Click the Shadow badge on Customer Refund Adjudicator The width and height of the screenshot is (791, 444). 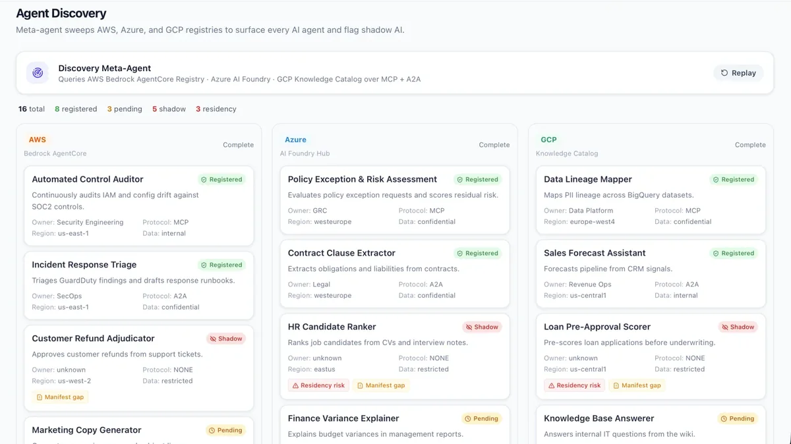(226, 339)
